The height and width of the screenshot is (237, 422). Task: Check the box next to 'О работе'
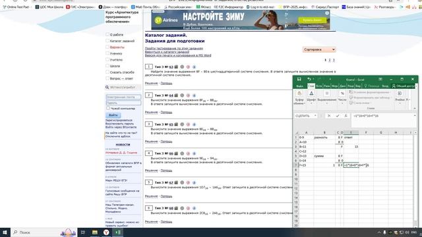pos(107,34)
